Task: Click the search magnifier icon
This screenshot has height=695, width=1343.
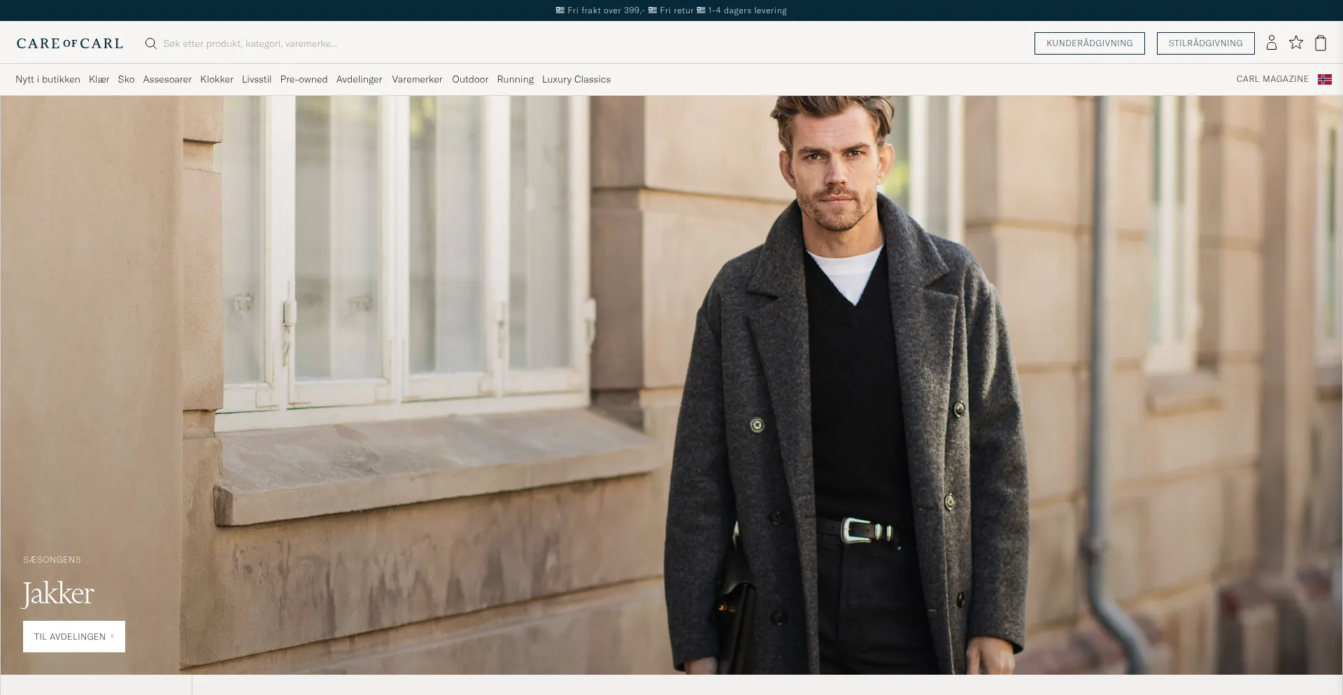Action: (150, 43)
